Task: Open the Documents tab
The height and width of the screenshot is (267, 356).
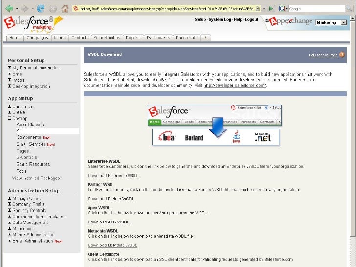Action: [x=186, y=38]
